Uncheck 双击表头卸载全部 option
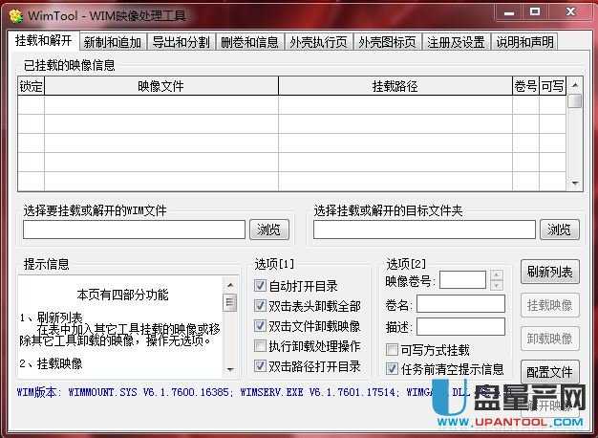This screenshot has width=598, height=438. [x=261, y=306]
